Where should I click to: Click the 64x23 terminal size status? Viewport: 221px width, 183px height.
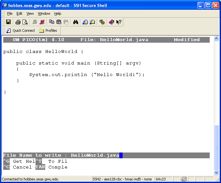pyautogui.click(x=161, y=179)
